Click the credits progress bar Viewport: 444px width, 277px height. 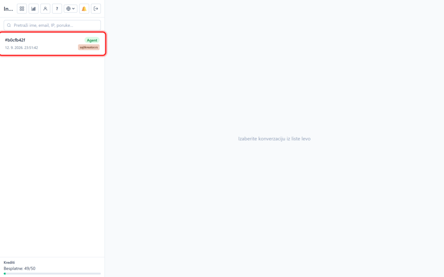click(x=52, y=274)
